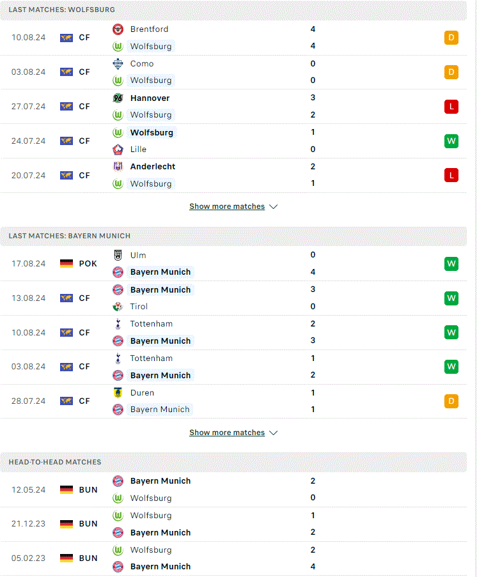
Task: Open Bayern Munich vs Wolfsburg 12.05.24 match
Action: 233,489
